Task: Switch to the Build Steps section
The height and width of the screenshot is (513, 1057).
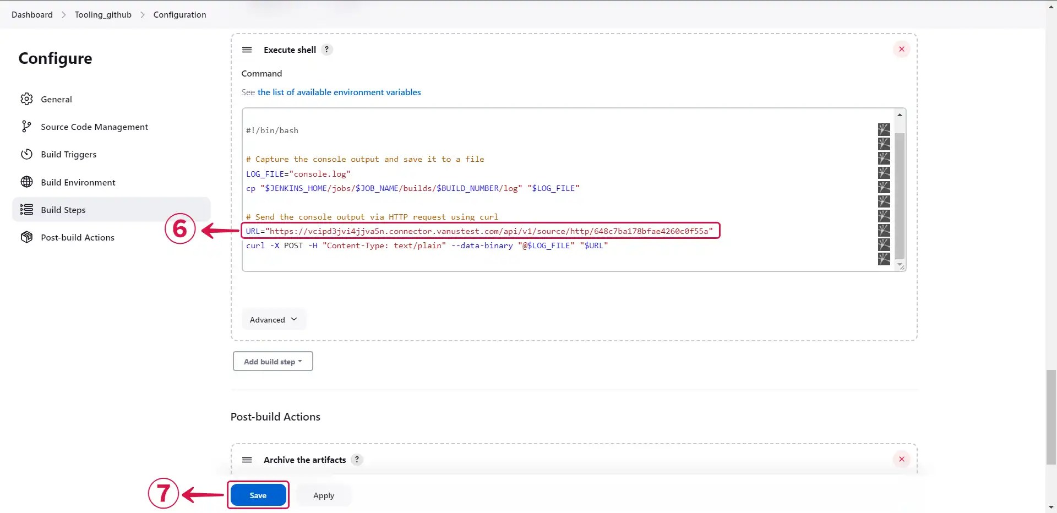Action: (63, 210)
